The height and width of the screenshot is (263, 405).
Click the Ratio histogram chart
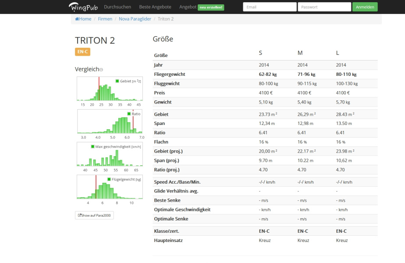click(110, 121)
